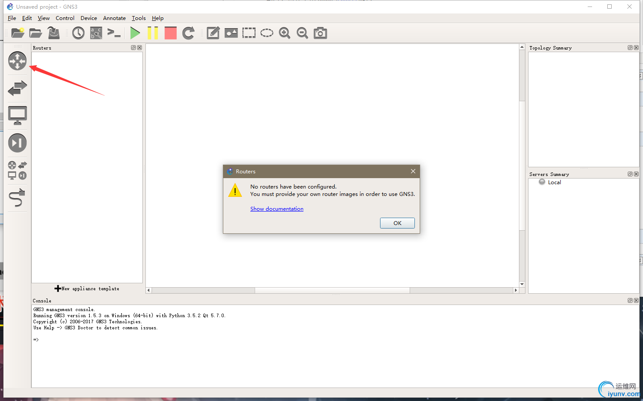Screen dimensions: 643x401
Task: Select the Add note tool
Action: click(x=213, y=33)
